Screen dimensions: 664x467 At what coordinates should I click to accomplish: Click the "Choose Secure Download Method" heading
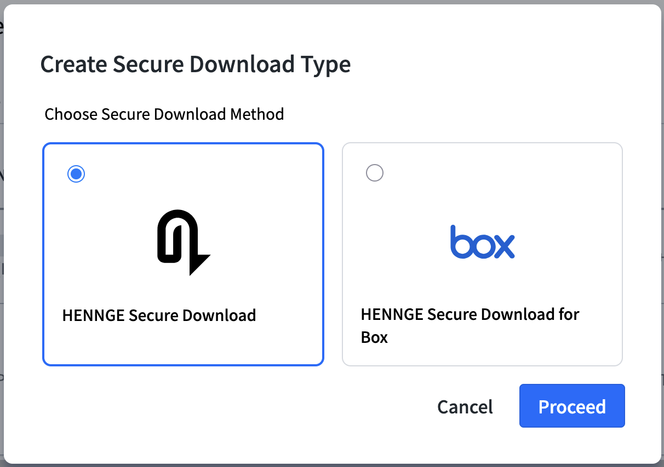pyautogui.click(x=164, y=114)
